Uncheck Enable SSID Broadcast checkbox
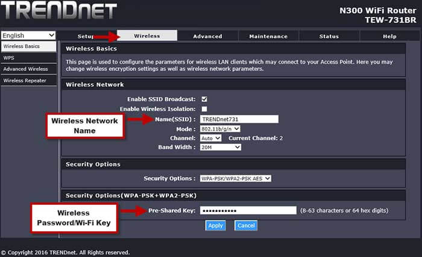This screenshot has height=257, width=422. (204, 99)
